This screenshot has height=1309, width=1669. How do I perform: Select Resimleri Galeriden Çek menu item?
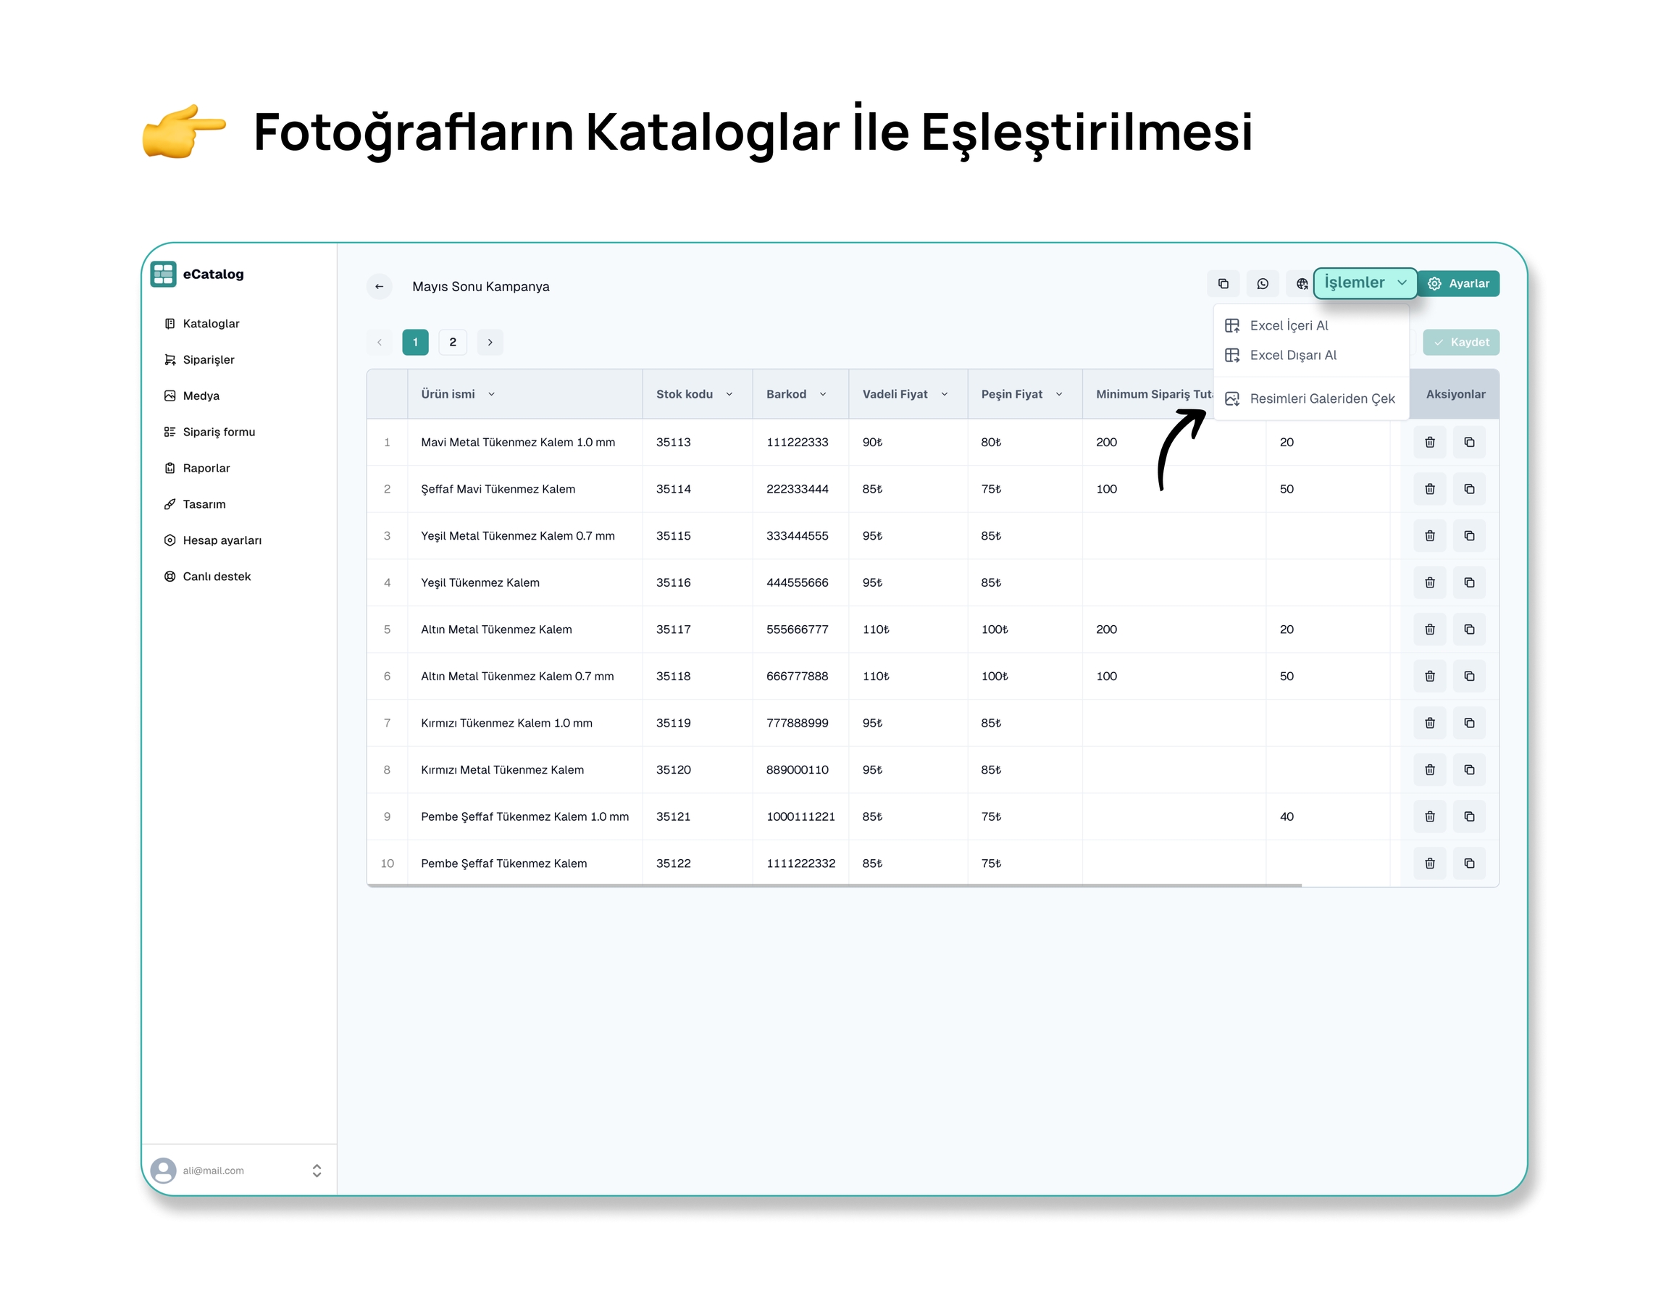(1321, 398)
